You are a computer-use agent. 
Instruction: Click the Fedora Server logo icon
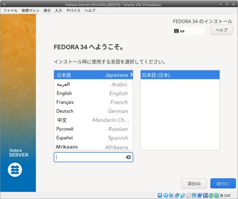point(15,170)
